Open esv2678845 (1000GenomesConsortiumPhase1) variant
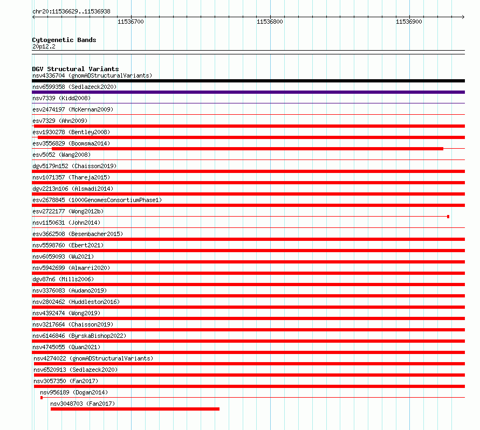This screenshot has height=430, width=480. (97, 200)
